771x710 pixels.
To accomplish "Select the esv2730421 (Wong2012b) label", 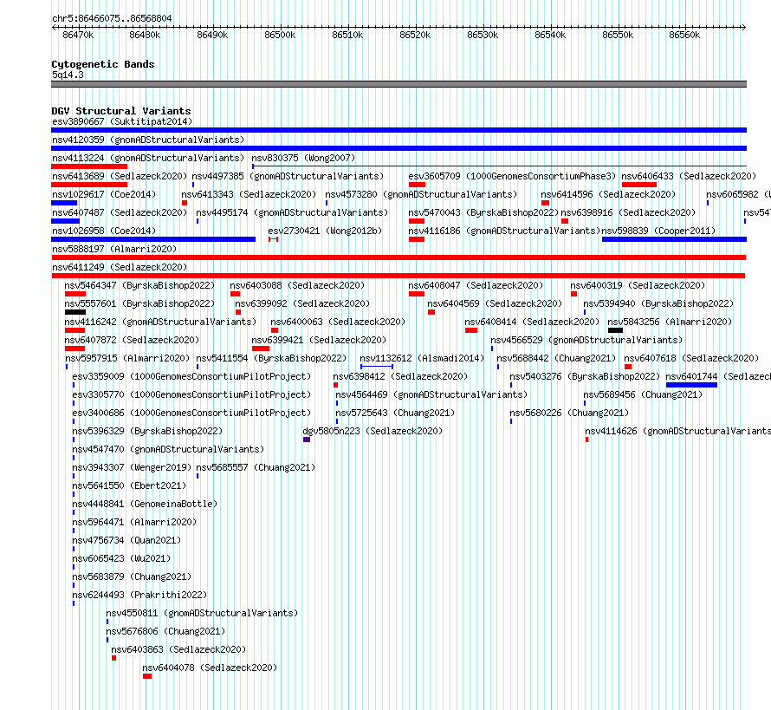I will point(325,231).
